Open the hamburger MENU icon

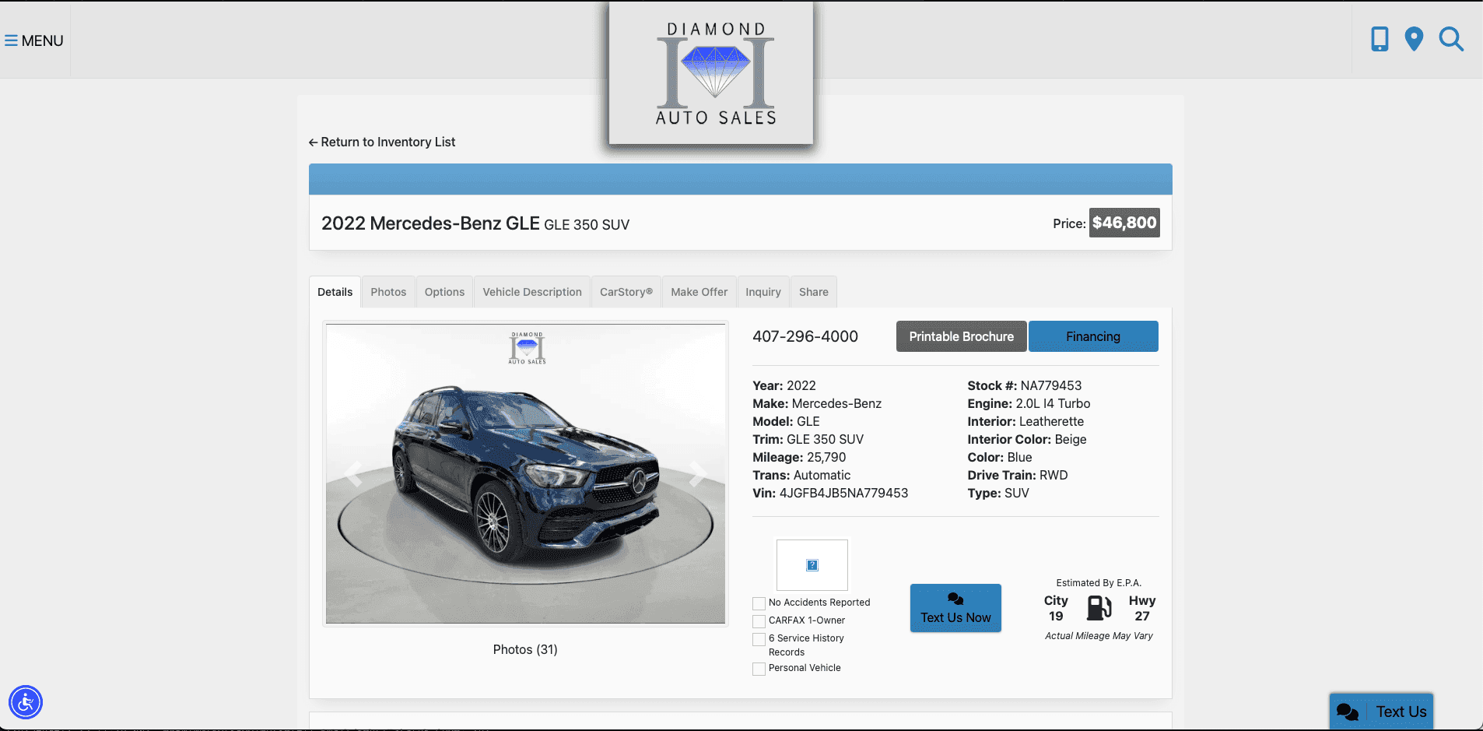11,40
